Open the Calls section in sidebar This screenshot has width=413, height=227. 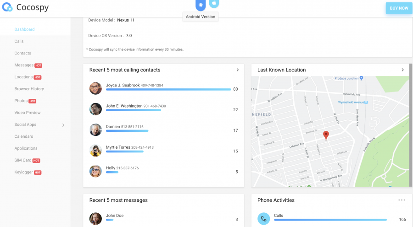(x=19, y=41)
